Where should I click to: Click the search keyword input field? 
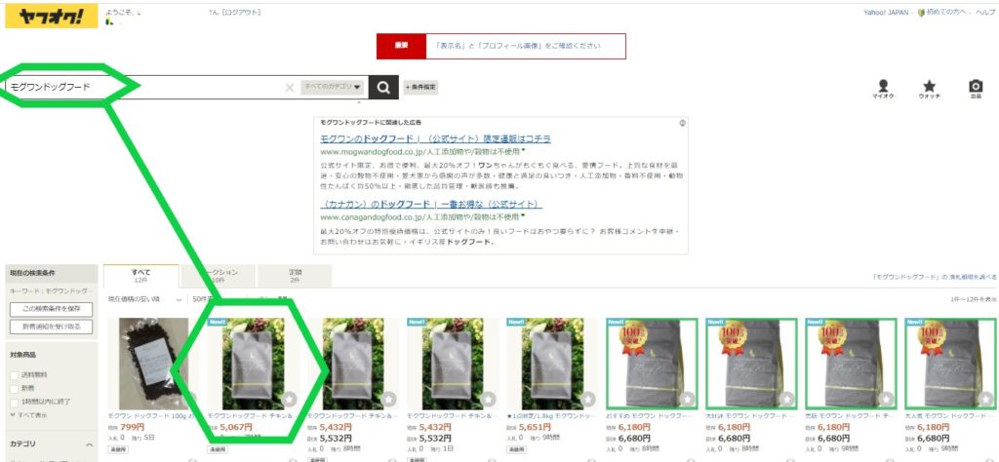tap(145, 87)
